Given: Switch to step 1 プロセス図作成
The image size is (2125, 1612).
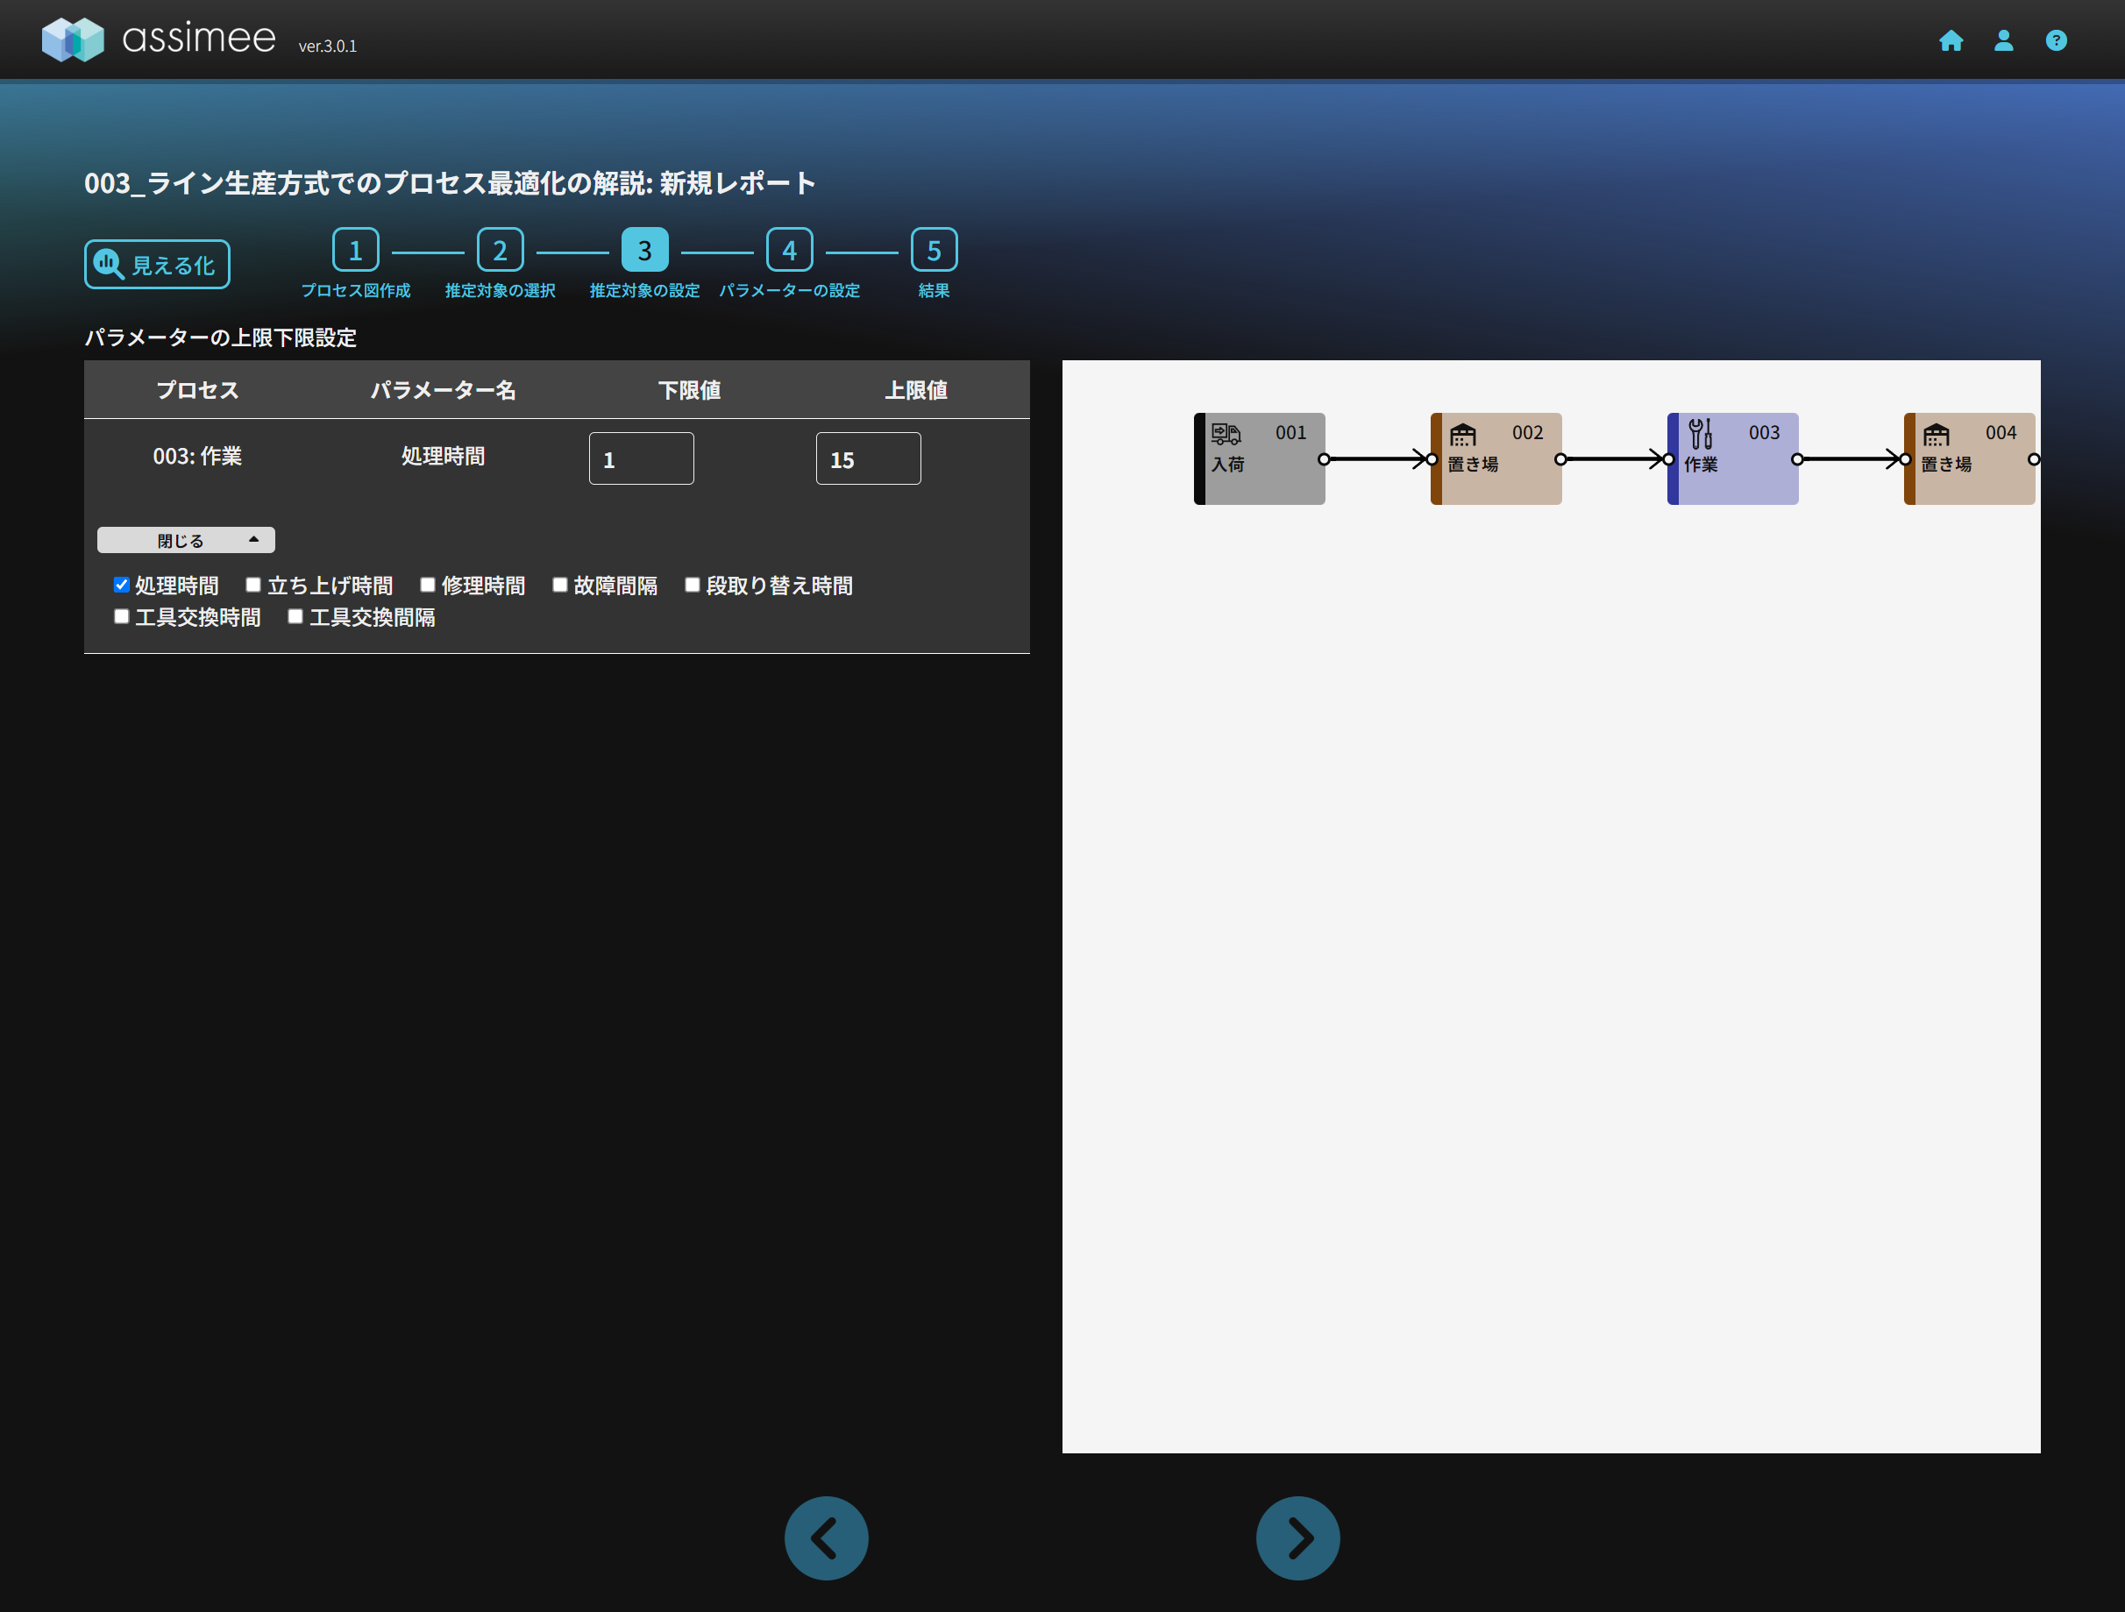Looking at the screenshot, I should (355, 251).
